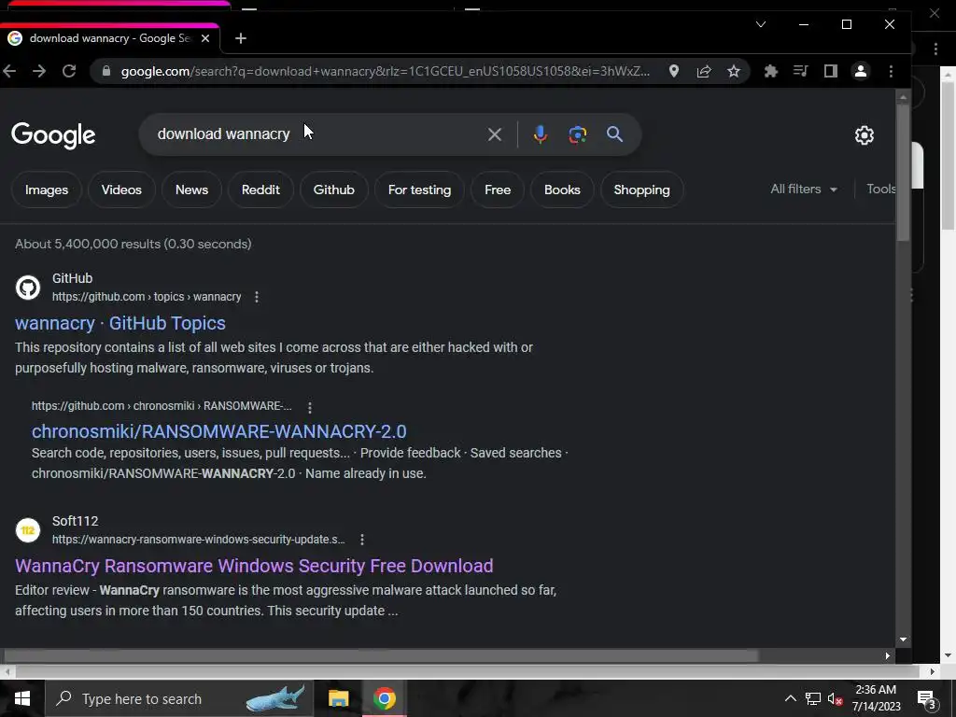Open WannaCry Ransomware Windows Security Free Download
956x717 pixels.
(x=254, y=566)
